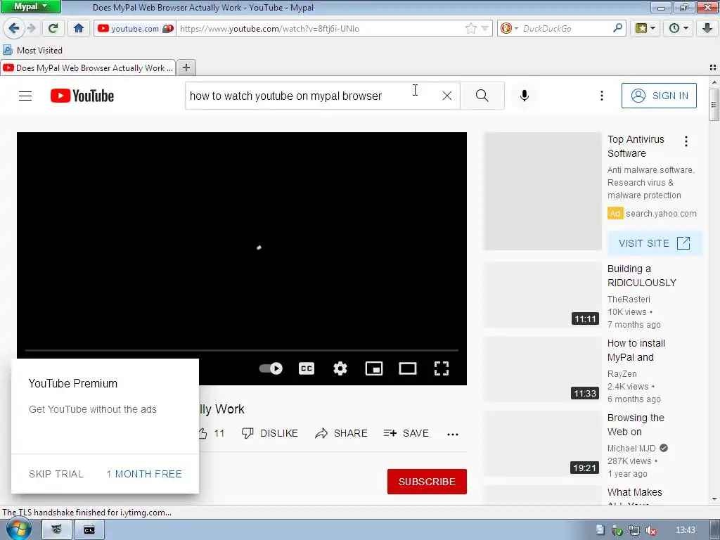This screenshot has height=540, width=720.
Task: Click the video progress bar
Action: click(242, 350)
